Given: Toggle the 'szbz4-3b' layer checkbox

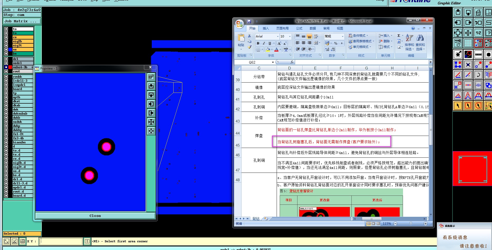Looking at the screenshot, I should coord(6,67).
